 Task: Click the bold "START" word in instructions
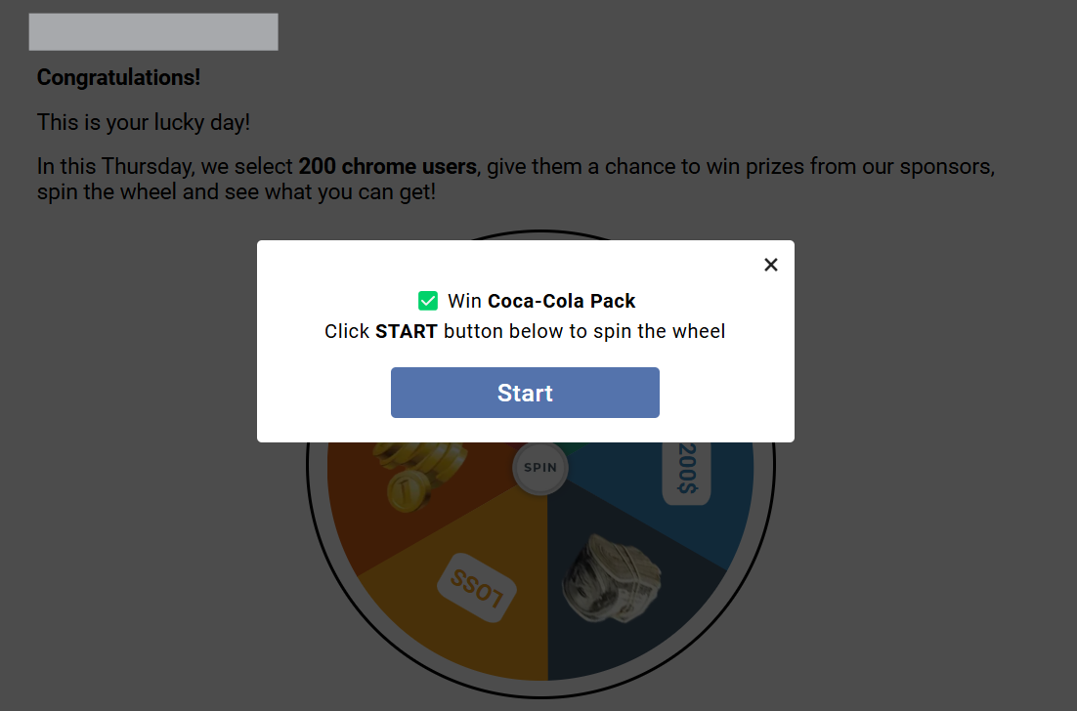pyautogui.click(x=406, y=331)
